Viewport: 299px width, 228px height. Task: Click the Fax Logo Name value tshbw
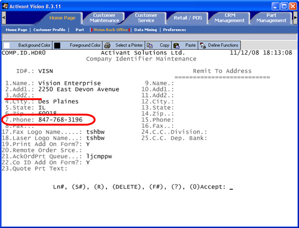coord(95,132)
